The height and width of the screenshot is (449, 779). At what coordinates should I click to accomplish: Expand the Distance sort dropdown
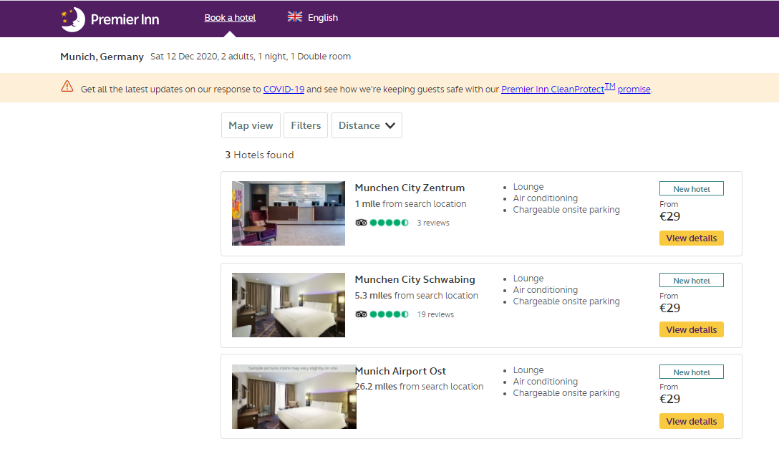coord(367,125)
